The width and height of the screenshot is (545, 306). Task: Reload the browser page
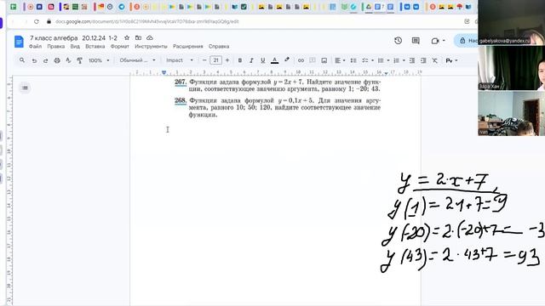point(36,21)
